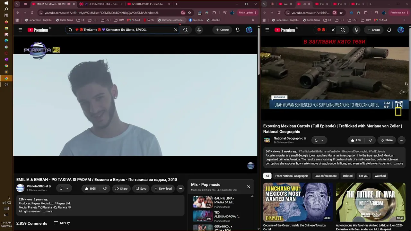
Task: Click Finish update in left browser toolbar
Action: coord(247,13)
